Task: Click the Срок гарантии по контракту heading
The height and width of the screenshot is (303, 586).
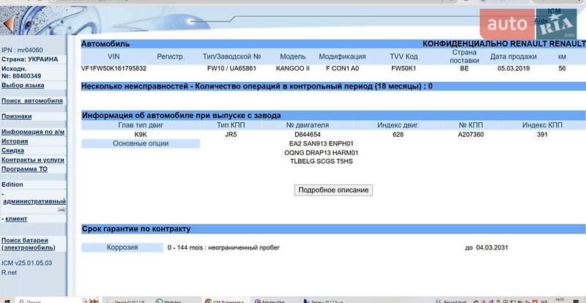Action: [136, 228]
